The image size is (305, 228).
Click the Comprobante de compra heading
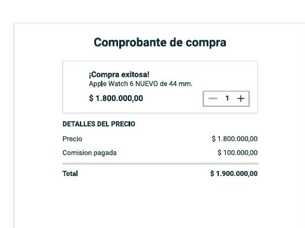160,43
